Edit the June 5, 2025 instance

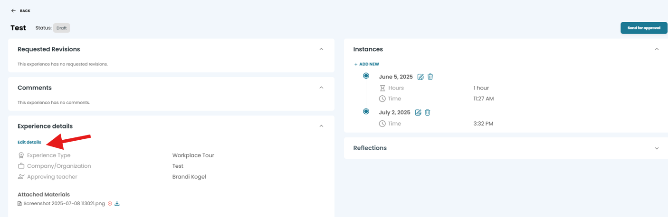[x=420, y=77]
